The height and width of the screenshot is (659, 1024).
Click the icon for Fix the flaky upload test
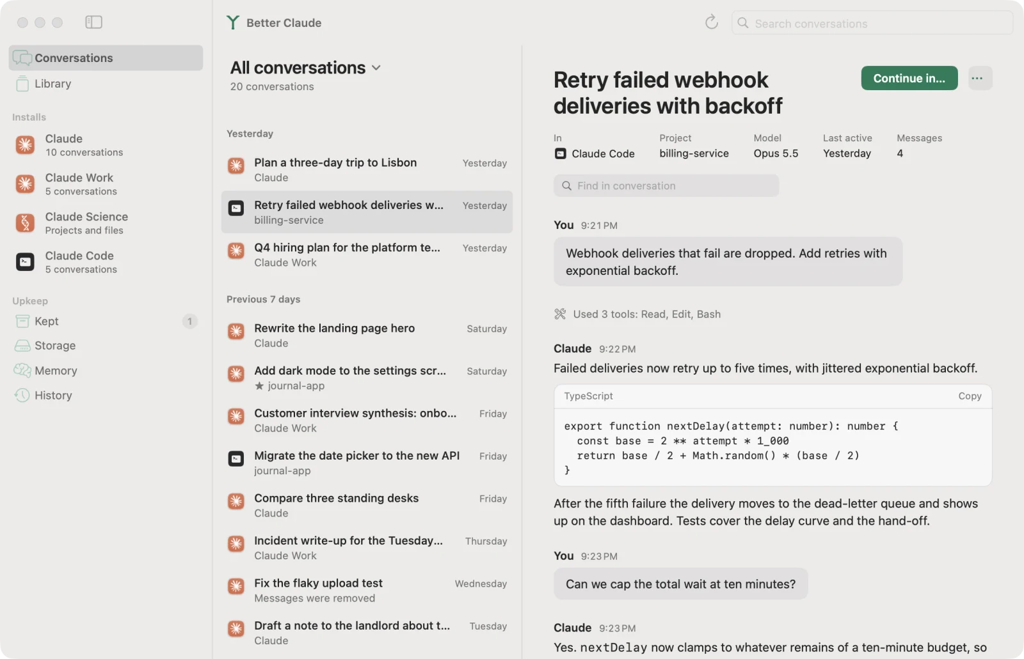(236, 586)
